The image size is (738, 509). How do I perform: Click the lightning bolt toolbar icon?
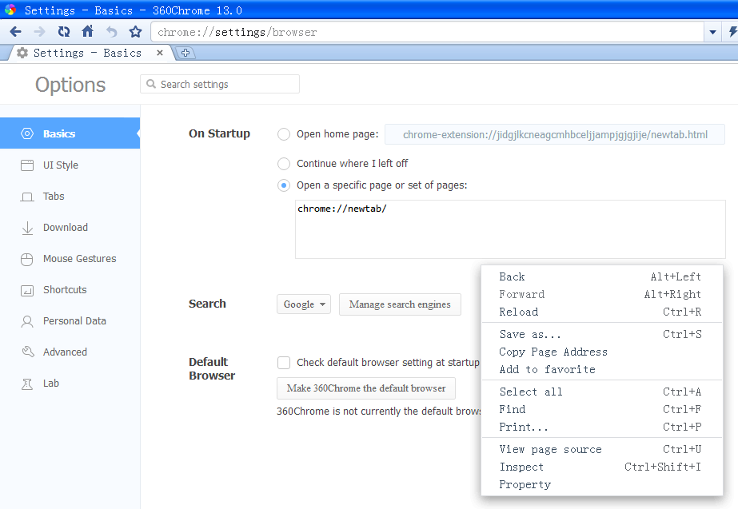(732, 31)
